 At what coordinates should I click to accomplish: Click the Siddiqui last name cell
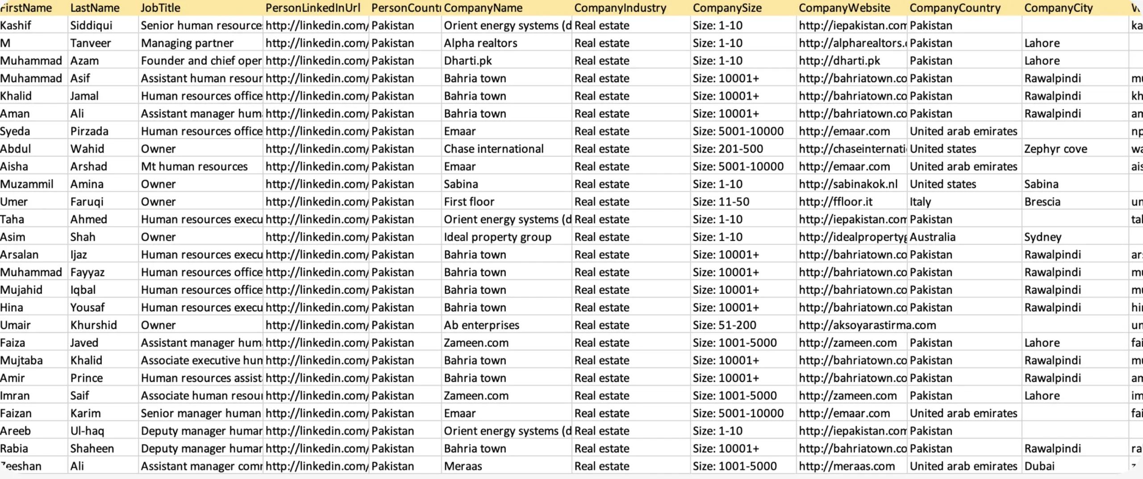coord(103,25)
